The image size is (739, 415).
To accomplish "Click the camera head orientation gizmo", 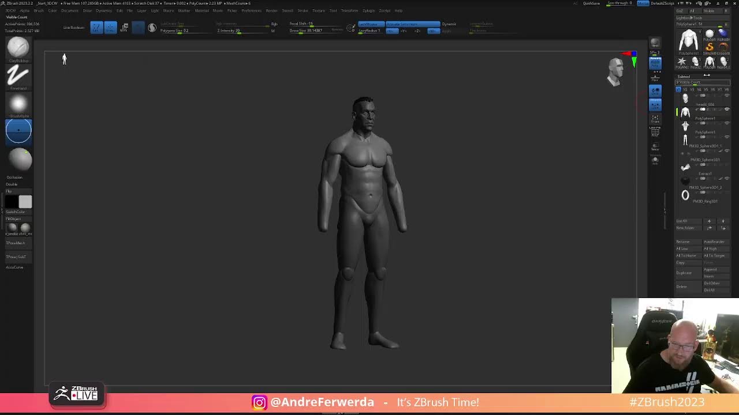I will click(616, 71).
